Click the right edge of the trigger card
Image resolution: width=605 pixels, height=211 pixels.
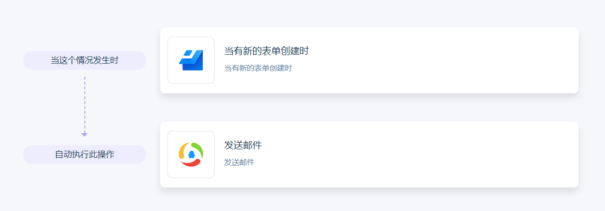click(x=578, y=60)
